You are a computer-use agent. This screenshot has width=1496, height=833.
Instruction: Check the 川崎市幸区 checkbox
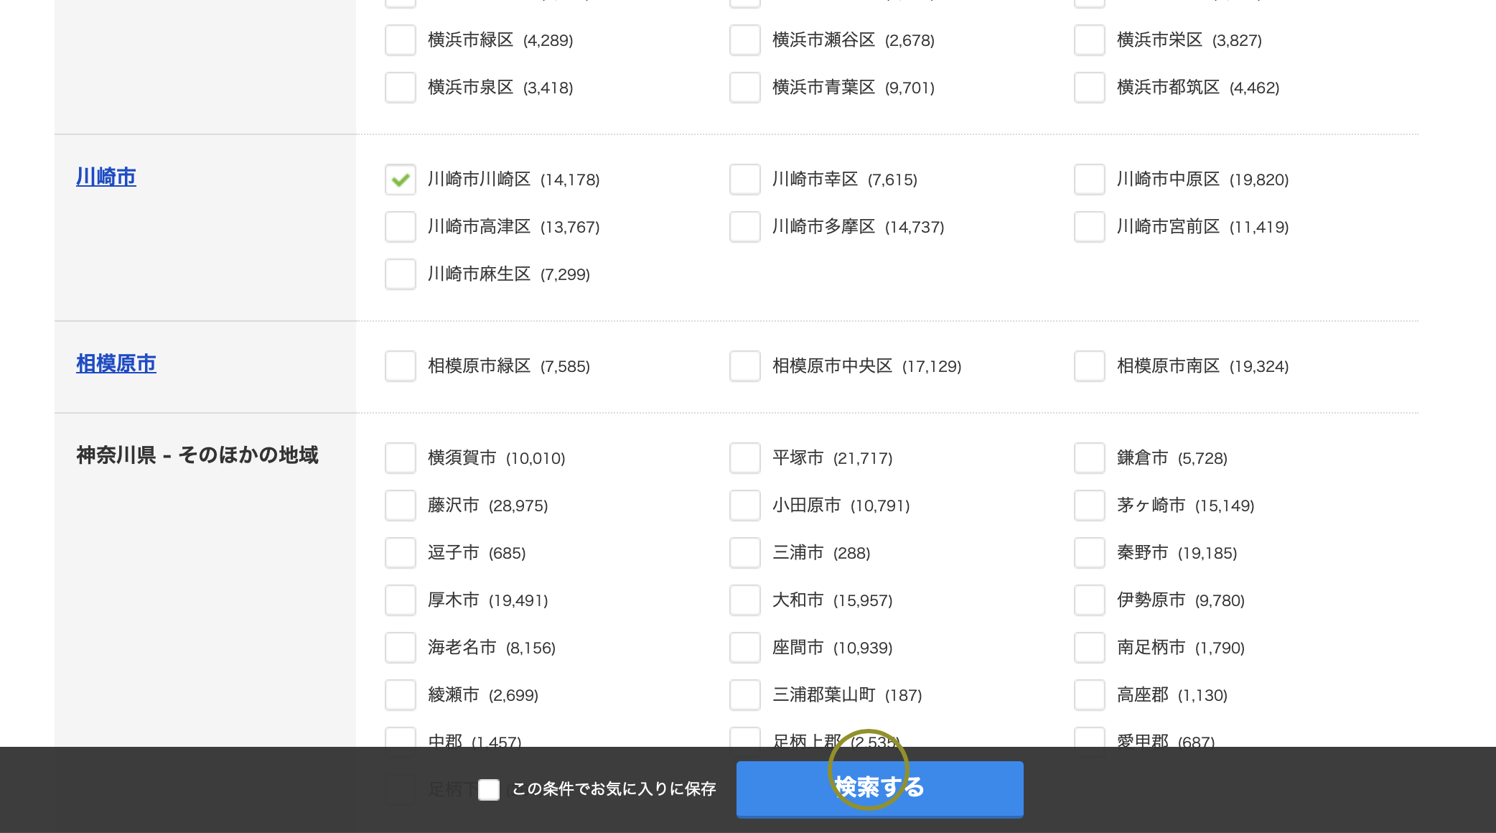[x=745, y=180]
